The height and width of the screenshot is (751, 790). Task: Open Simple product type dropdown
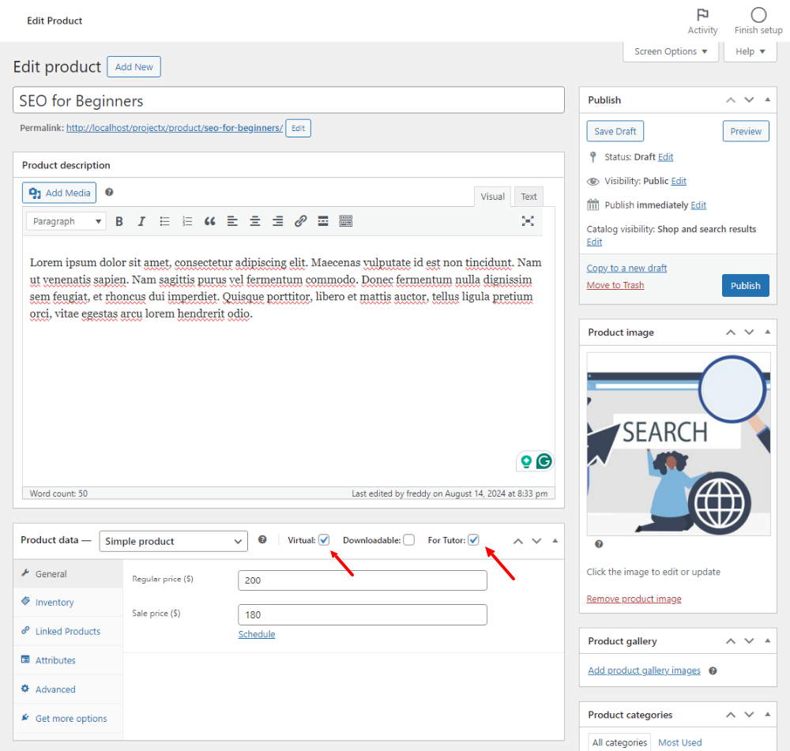pyautogui.click(x=173, y=541)
